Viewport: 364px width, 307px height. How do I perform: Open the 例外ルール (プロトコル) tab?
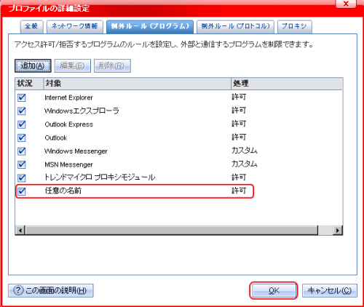[235, 26]
